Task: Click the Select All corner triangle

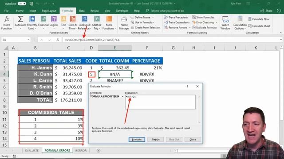Action: point(6,48)
